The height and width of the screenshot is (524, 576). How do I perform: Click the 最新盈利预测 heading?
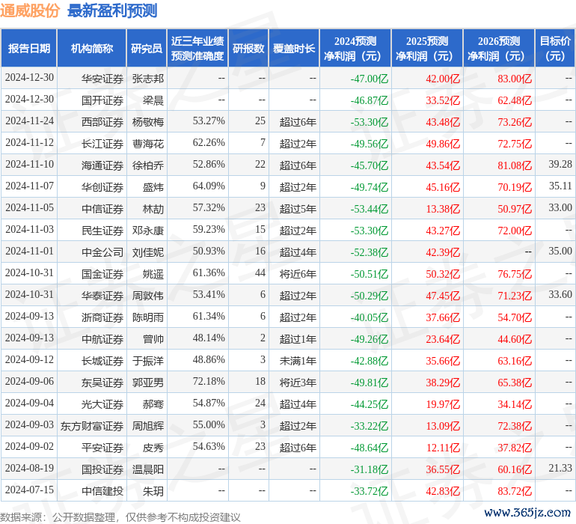tap(112, 10)
